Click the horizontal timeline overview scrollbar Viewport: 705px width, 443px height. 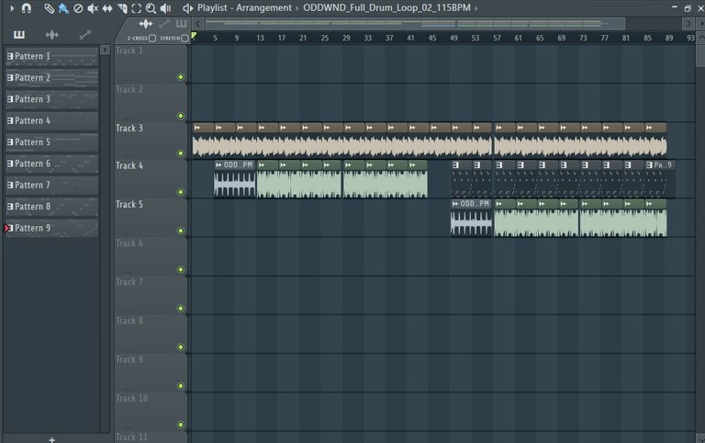point(414,23)
